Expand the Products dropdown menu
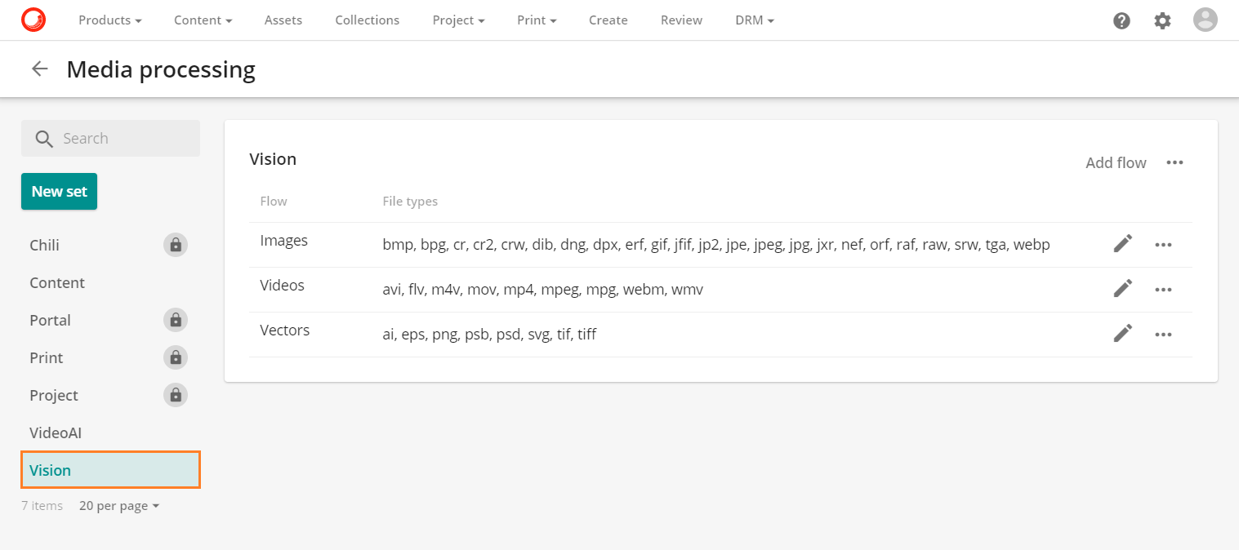This screenshot has height=550, width=1239. click(x=109, y=20)
